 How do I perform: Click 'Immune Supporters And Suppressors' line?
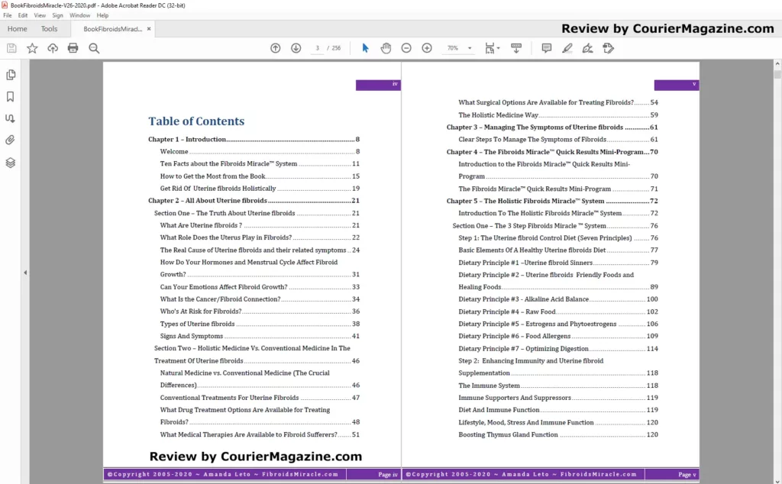558,398
